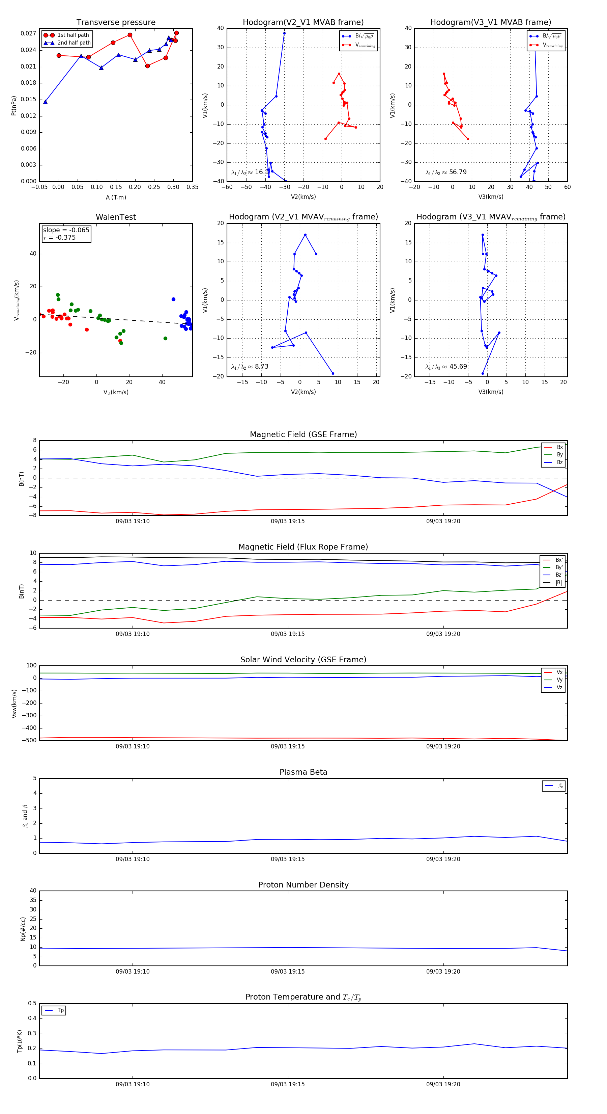The width and height of the screenshot is (607, 1114).
Task: Click the 'Vx' legend entry
Action: [553, 672]
